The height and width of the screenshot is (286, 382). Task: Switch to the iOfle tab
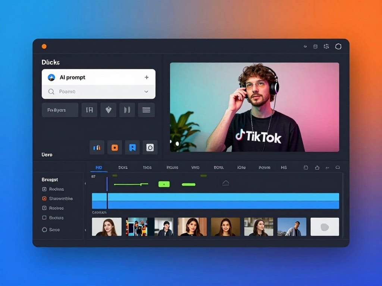coord(241,168)
